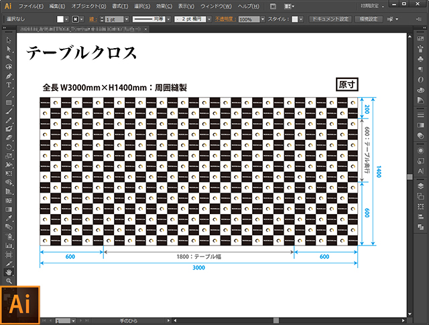
Task: Expand the opacity value dropdown
Action: [263, 19]
